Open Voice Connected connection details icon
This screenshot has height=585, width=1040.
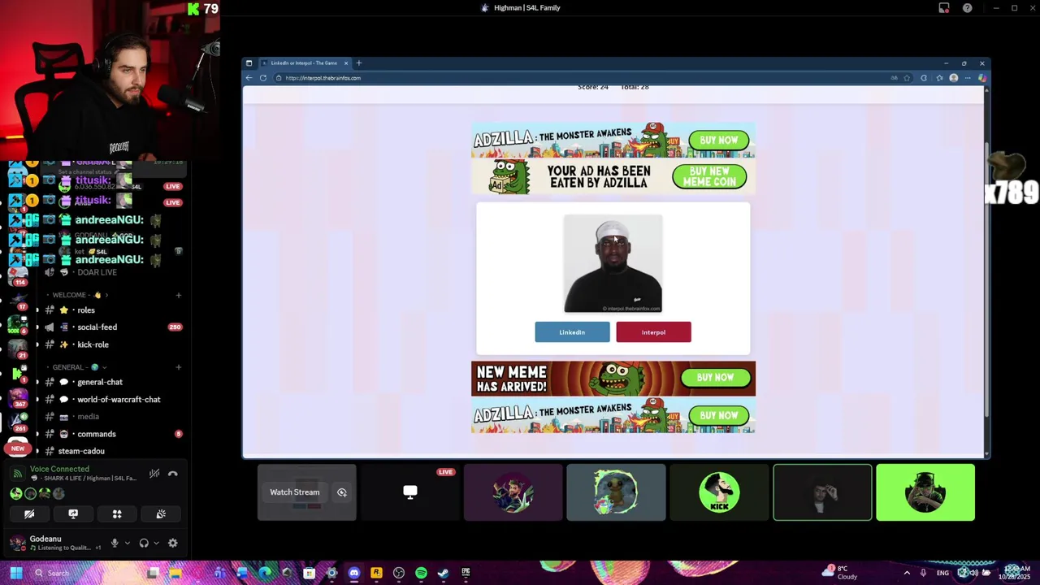[x=18, y=474]
